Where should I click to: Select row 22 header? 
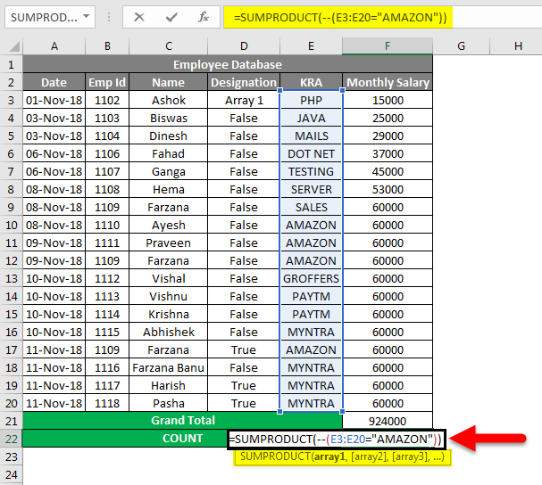click(11, 439)
